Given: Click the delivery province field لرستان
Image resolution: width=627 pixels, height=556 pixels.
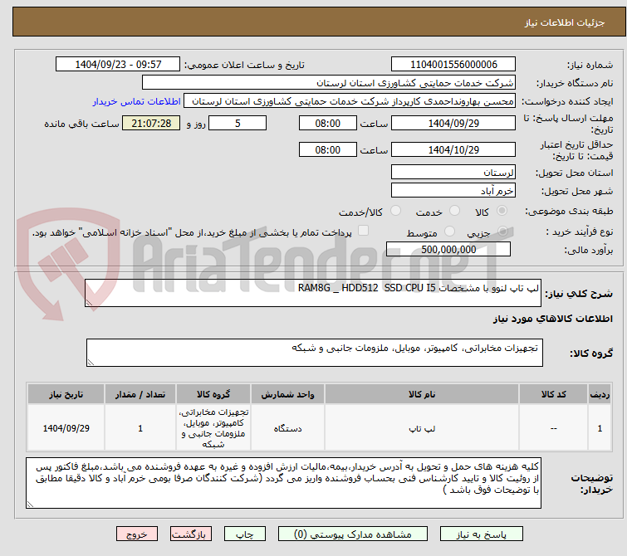Looking at the screenshot, I should pyautogui.click(x=453, y=173).
